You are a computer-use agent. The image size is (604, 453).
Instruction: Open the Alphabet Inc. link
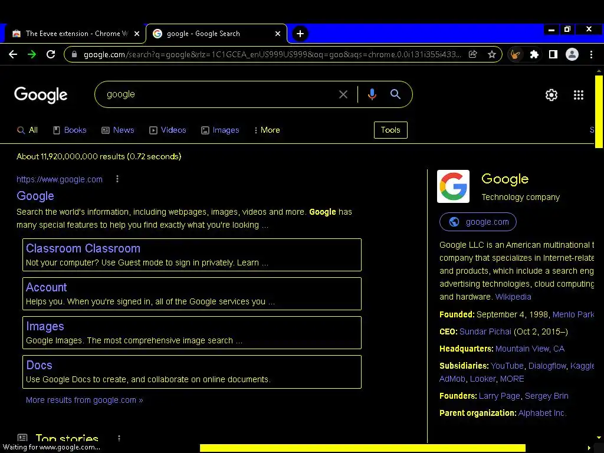point(542,413)
